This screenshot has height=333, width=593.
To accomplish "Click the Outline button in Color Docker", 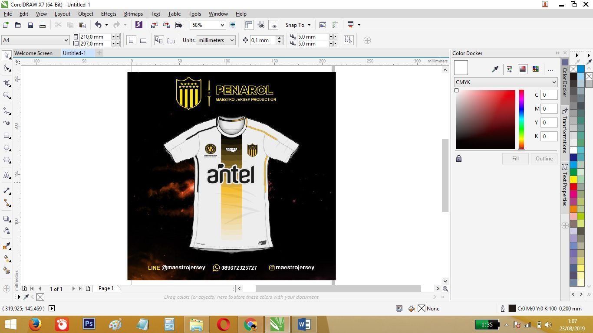I will click(544, 158).
